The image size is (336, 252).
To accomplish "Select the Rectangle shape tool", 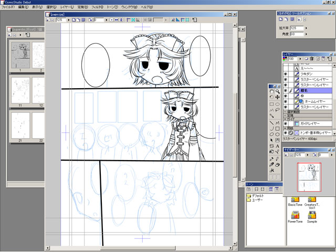I will pos(278,129).
